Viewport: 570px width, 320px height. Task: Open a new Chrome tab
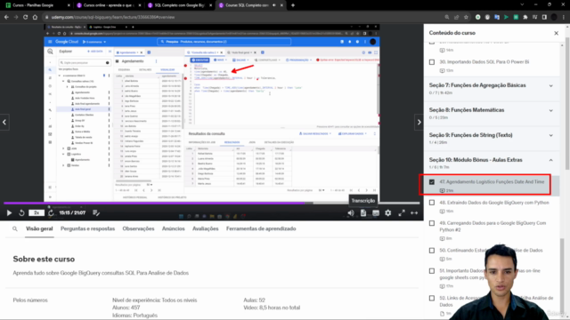[293, 5]
